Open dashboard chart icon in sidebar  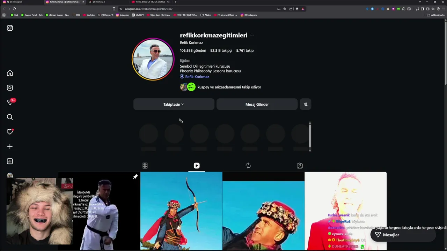[10, 161]
